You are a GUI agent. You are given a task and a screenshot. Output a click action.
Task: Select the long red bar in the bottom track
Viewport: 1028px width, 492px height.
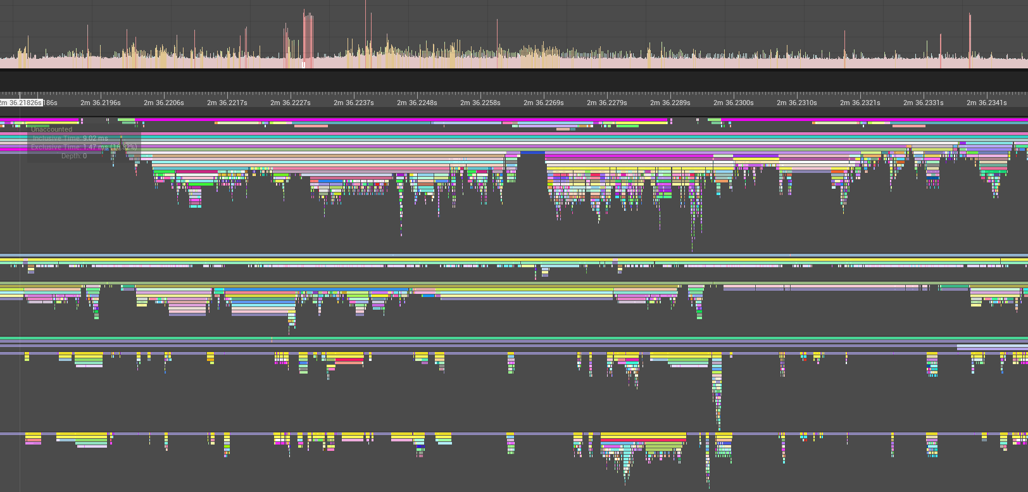tap(642, 441)
